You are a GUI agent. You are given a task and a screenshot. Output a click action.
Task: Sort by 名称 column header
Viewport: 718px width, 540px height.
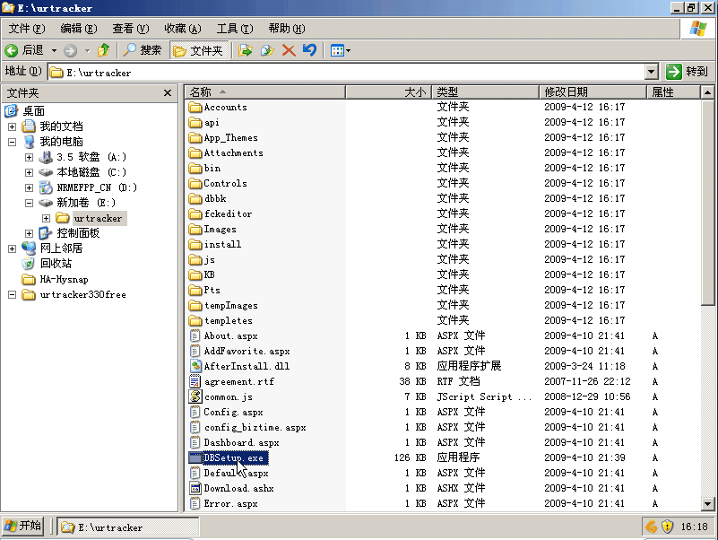[265, 92]
